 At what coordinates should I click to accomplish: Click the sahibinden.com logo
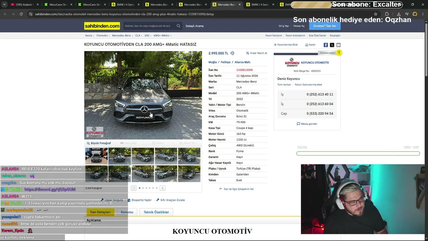102,26
